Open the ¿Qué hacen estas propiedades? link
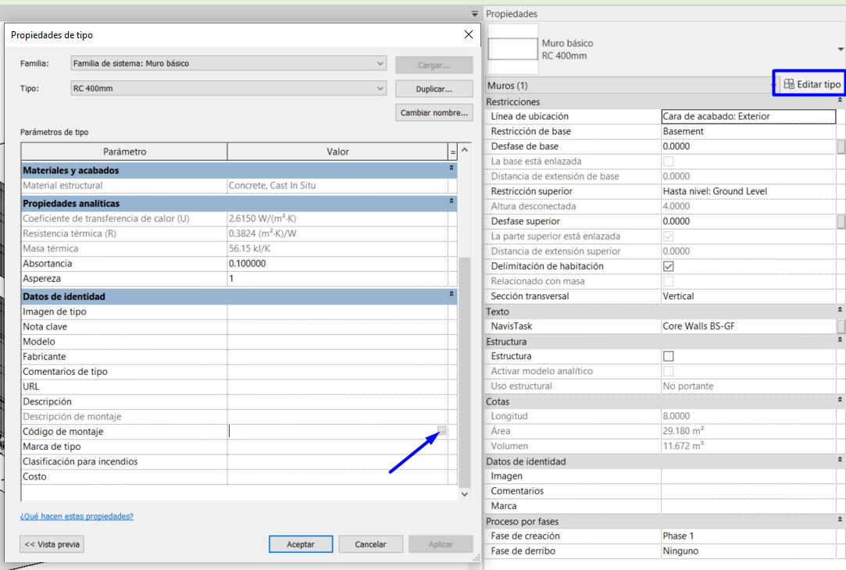The height and width of the screenshot is (570, 846). [x=77, y=516]
